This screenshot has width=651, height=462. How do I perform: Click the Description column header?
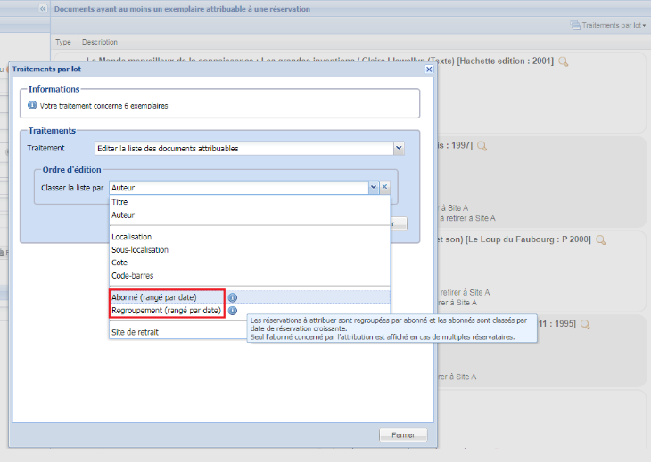click(x=98, y=42)
